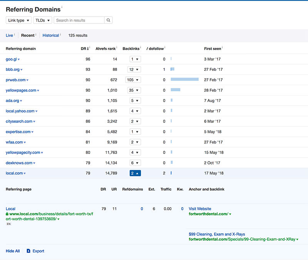
Task: Switch to the Recent tab
Action: pyautogui.click(x=28, y=35)
